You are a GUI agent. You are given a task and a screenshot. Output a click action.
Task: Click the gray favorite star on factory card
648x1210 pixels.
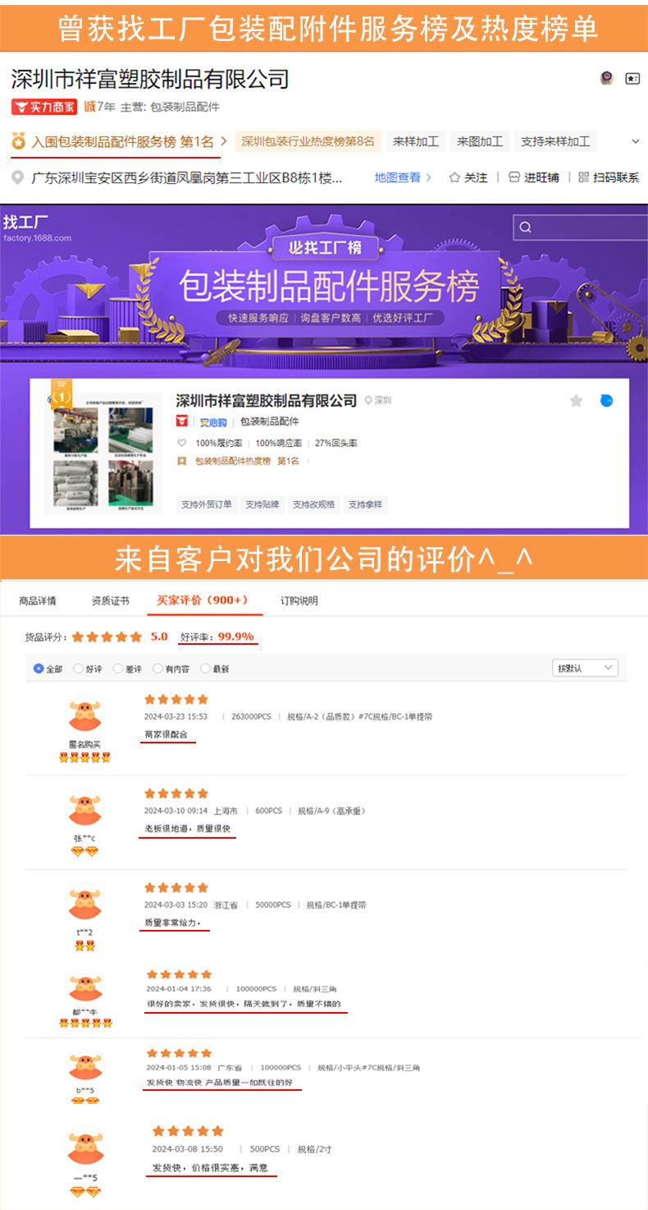pyautogui.click(x=576, y=401)
